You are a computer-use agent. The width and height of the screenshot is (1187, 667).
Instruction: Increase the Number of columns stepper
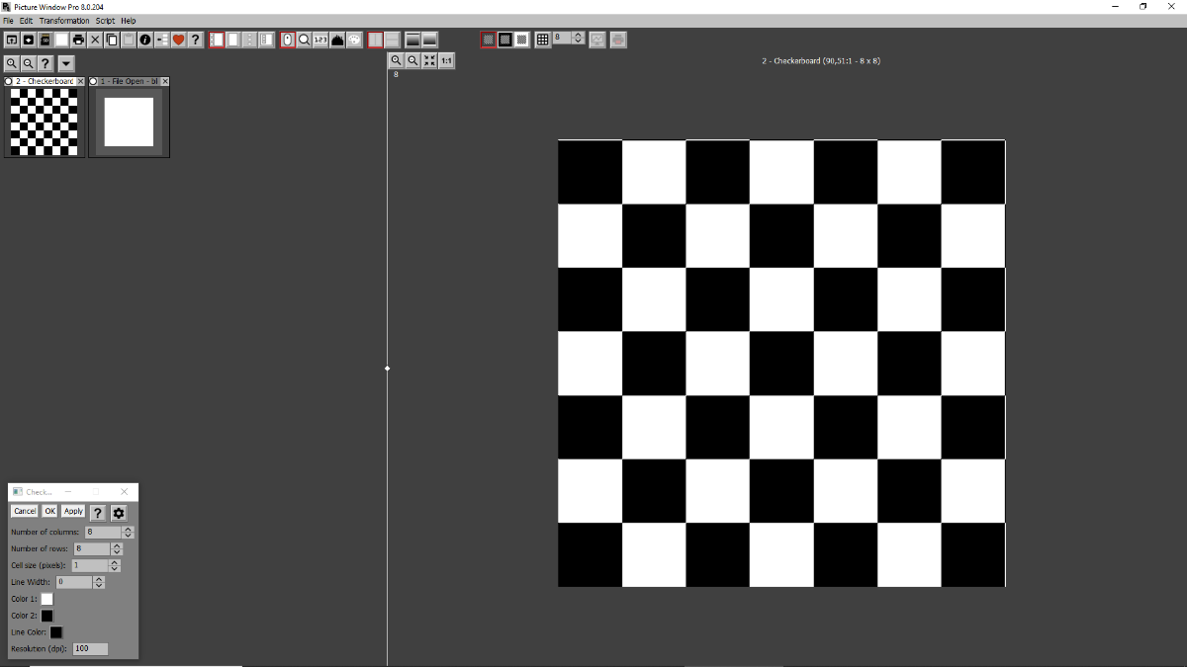coord(129,529)
